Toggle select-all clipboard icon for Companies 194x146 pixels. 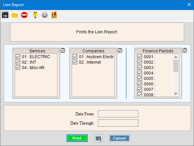pos(120,50)
